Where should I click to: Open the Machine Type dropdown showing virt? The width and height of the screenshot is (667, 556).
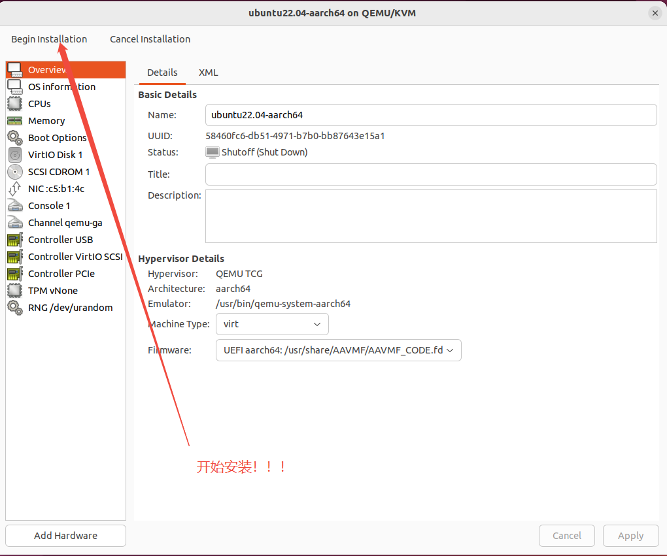pos(272,324)
